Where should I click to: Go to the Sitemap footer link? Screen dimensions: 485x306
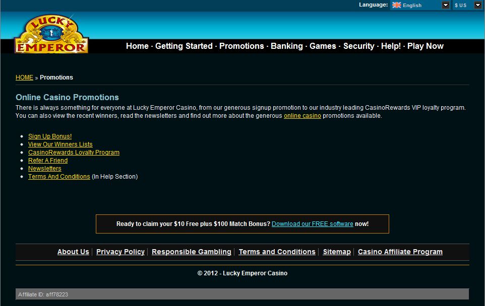pos(337,252)
